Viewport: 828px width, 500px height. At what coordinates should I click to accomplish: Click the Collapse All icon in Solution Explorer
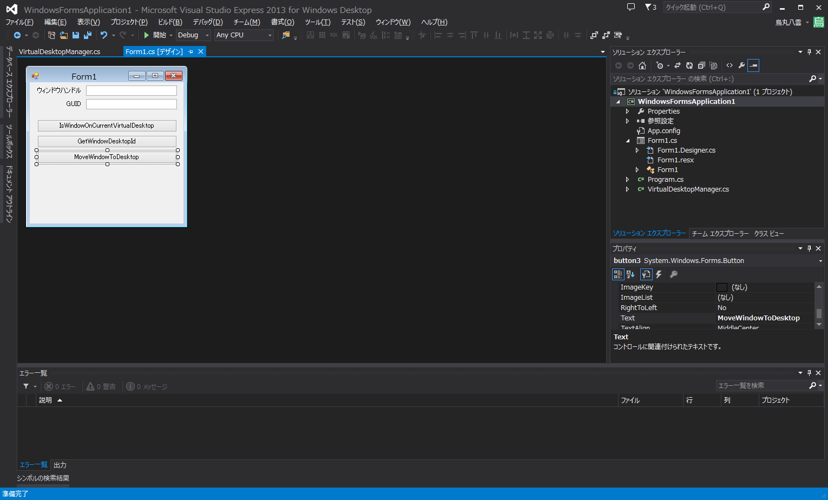701,65
